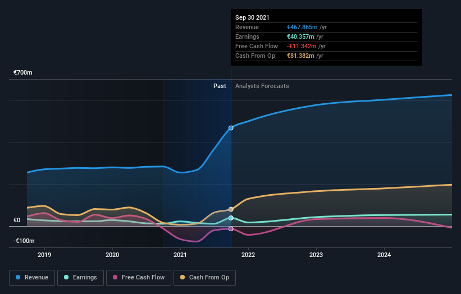Viewport: 461px width, 294px height.
Task: Toggle the Free Cash Flow legend button
Action: pyautogui.click(x=139, y=278)
